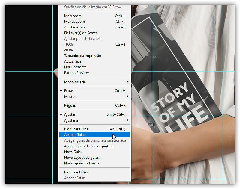Choose Menos zoom menu entry

click(x=94, y=22)
